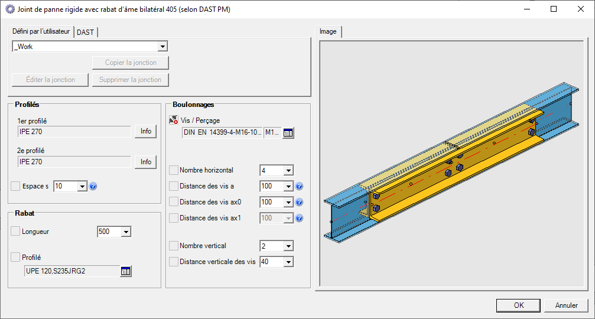Open Distance des vis a dropdown arrow
The height and width of the screenshot is (319, 595).
pos(288,186)
